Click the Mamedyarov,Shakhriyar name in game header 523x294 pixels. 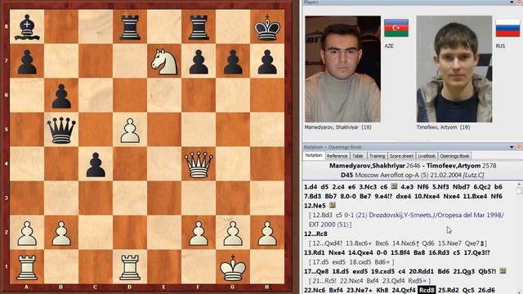367,165
